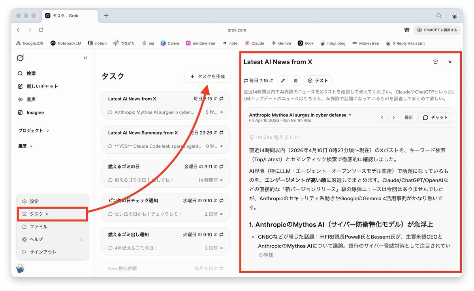Open Claude bookmark
The width and height of the screenshot is (474, 291).
(x=254, y=43)
